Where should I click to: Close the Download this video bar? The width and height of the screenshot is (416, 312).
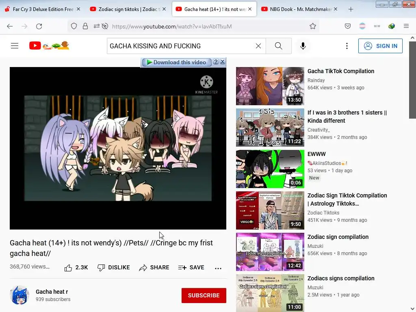click(223, 62)
